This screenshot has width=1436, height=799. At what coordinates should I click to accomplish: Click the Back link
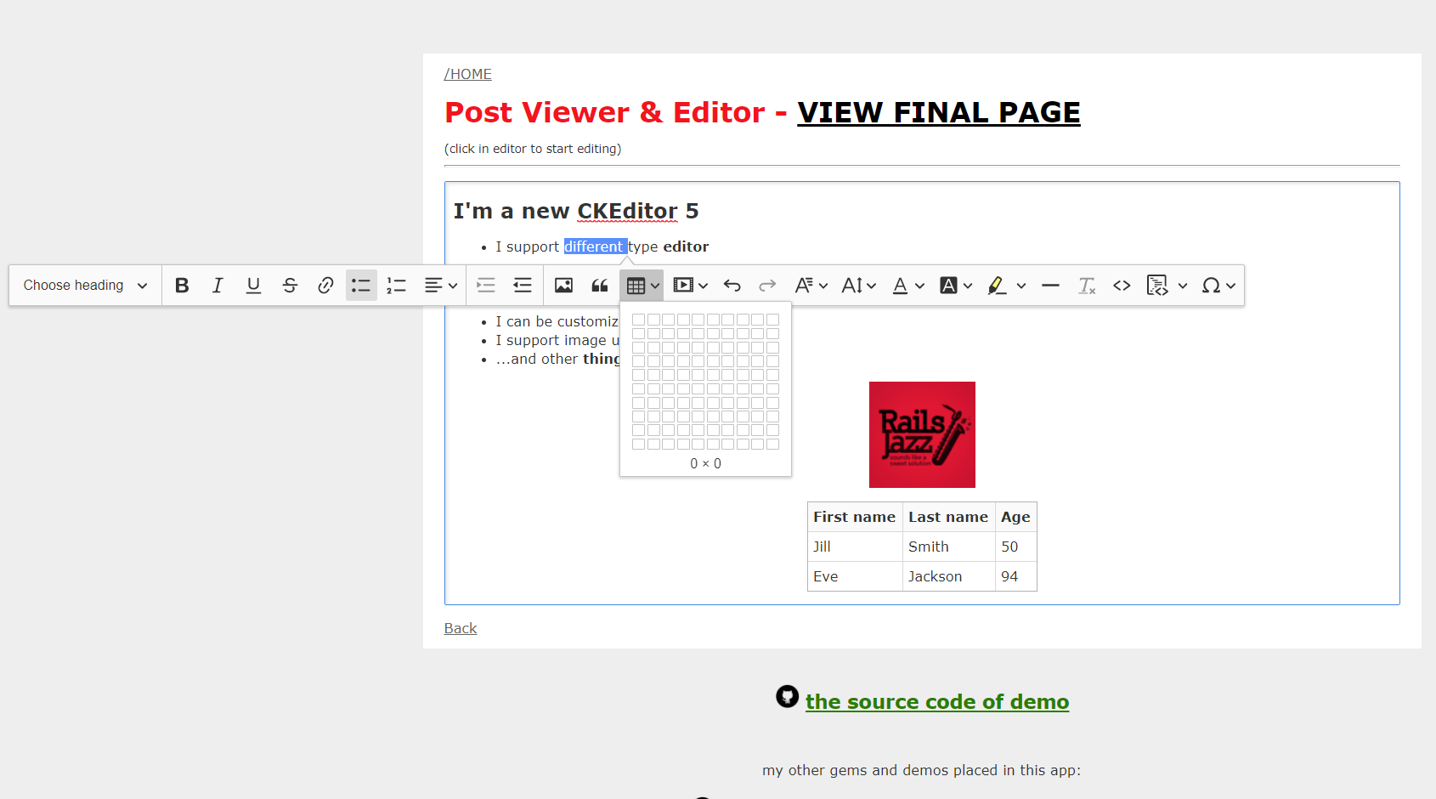(461, 628)
